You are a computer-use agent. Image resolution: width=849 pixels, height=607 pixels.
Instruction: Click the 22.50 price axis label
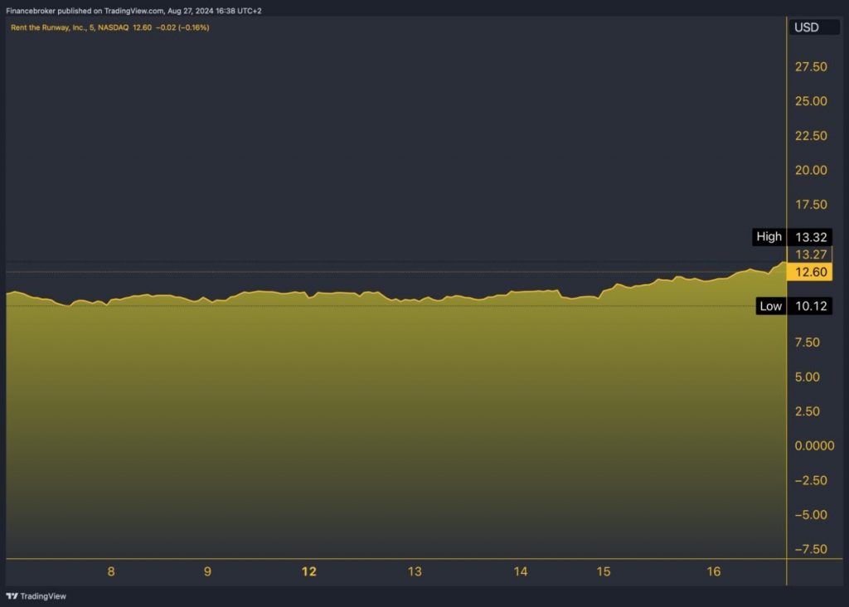[811, 136]
